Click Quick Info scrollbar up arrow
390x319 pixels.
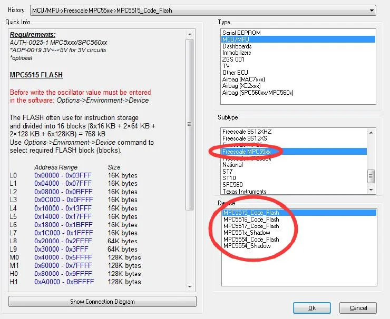(x=190, y=34)
